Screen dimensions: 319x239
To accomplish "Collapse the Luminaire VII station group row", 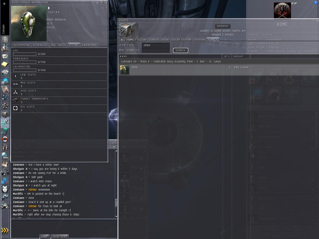I will pyautogui.click(x=218, y=61).
